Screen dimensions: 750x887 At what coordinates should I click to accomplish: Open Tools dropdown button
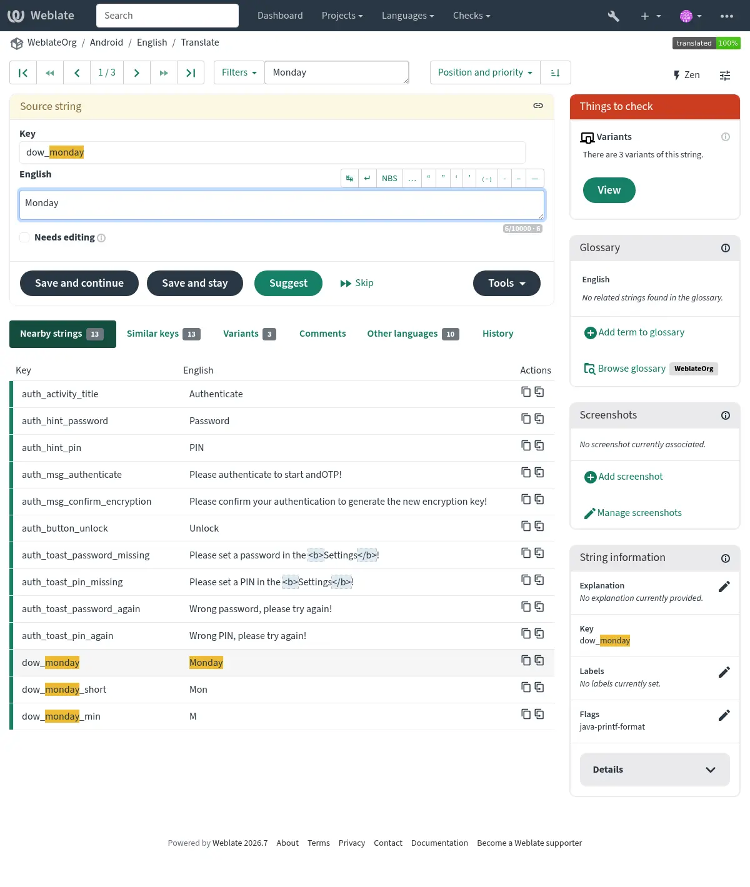click(507, 283)
